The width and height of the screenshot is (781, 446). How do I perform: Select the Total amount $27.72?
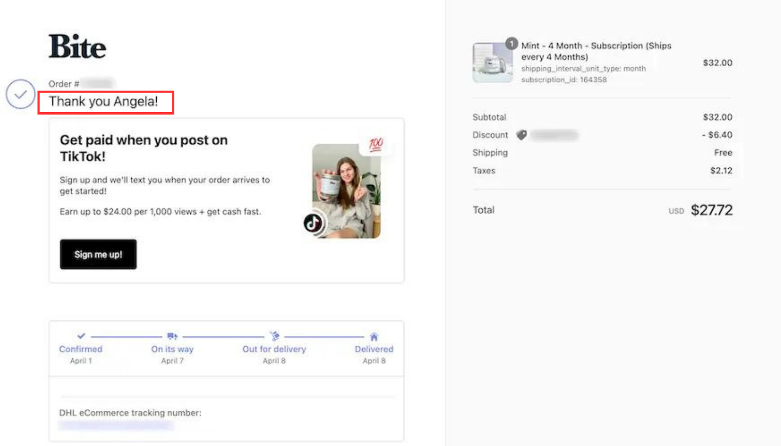711,210
